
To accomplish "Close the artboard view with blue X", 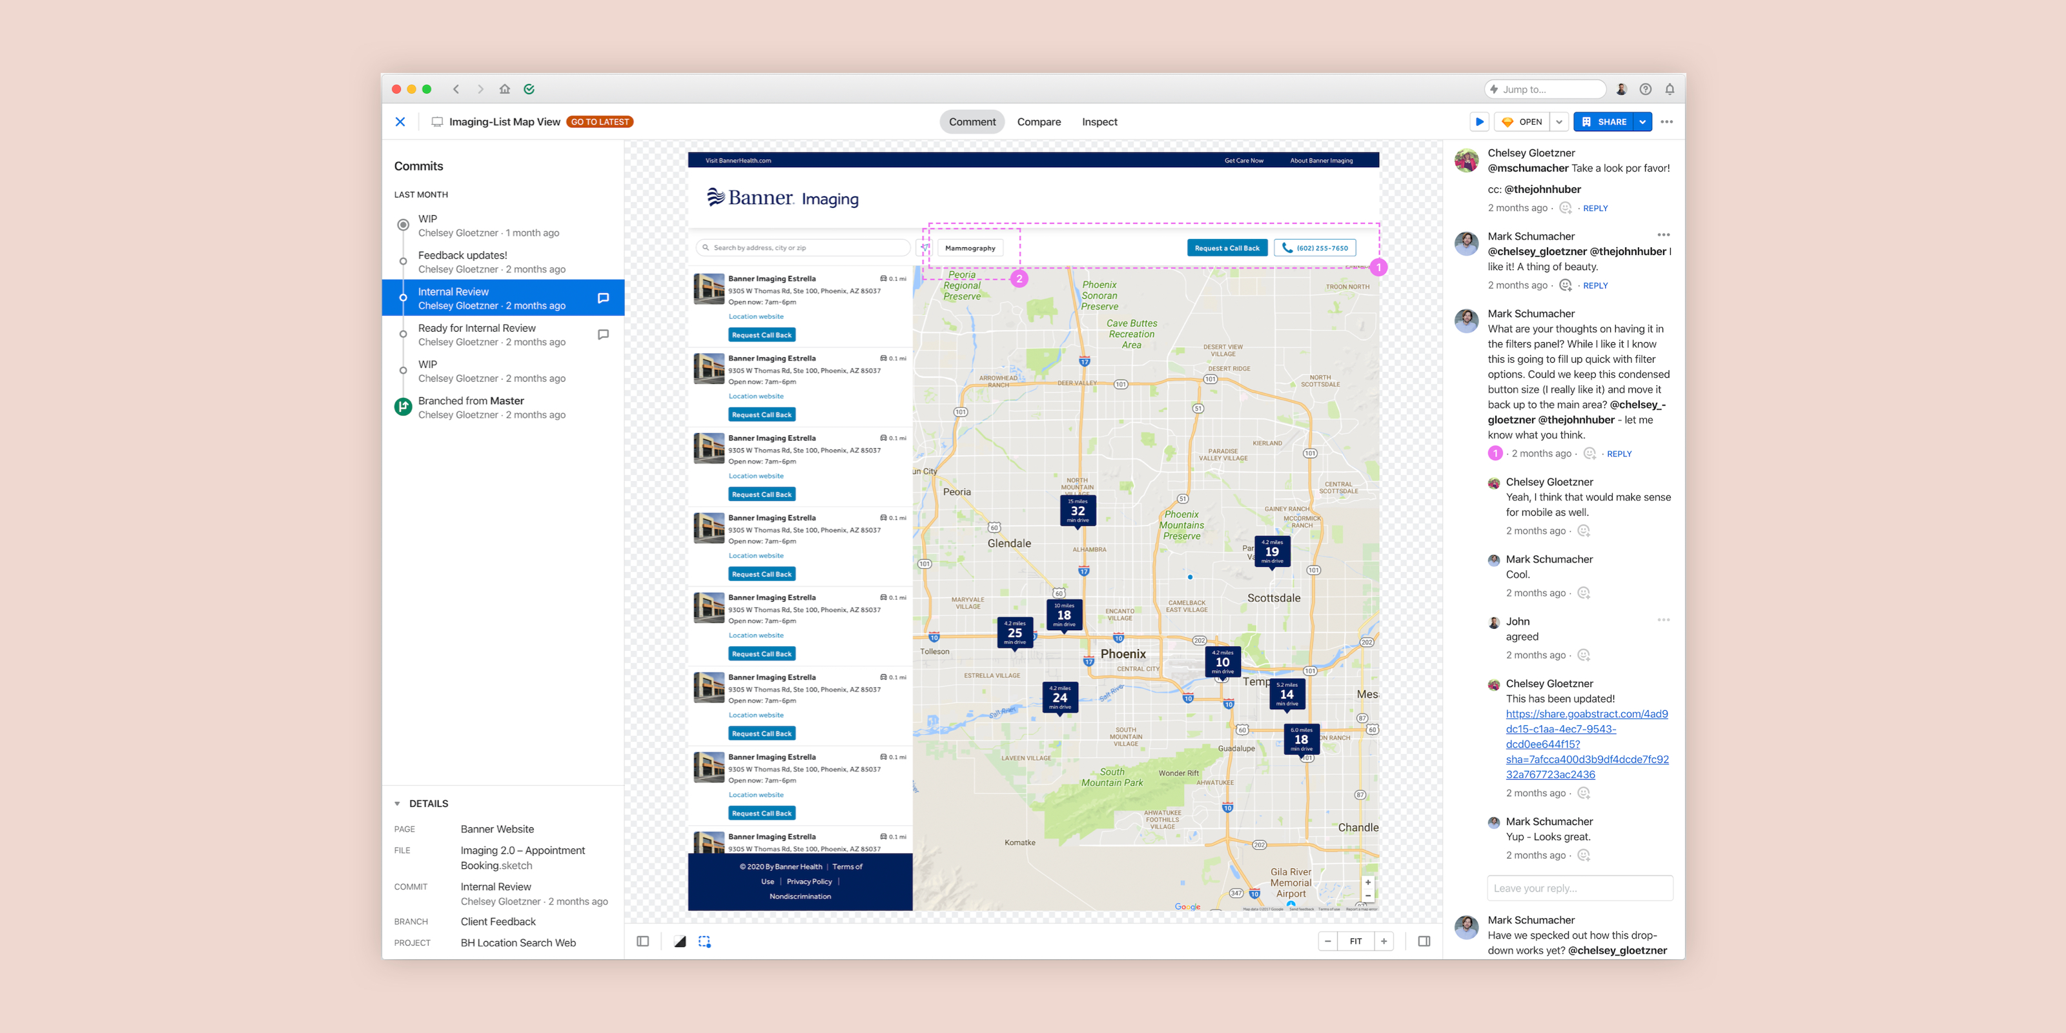I will (400, 122).
